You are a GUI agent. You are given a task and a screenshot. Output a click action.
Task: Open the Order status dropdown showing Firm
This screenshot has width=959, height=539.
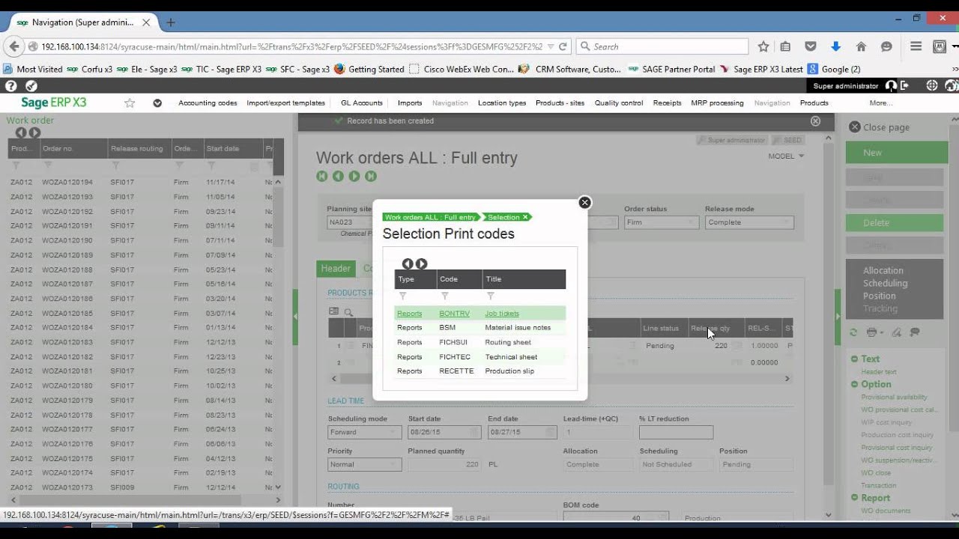pos(662,222)
